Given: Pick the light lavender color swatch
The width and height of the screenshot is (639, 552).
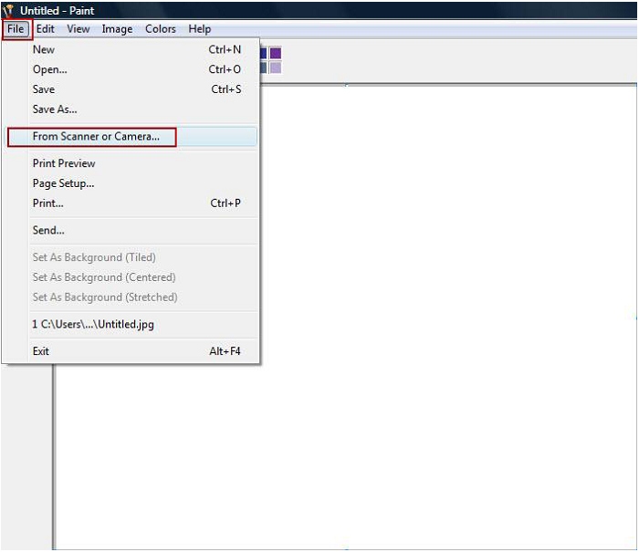Looking at the screenshot, I should coord(275,68).
